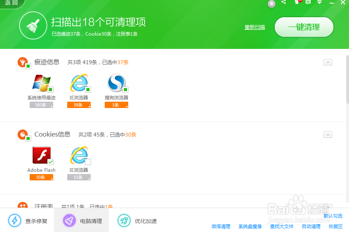
Task: Switch to the 电脑清理 tab
Action: pos(81,221)
